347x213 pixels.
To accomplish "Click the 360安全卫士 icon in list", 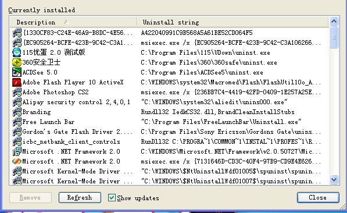I will click(17, 62).
